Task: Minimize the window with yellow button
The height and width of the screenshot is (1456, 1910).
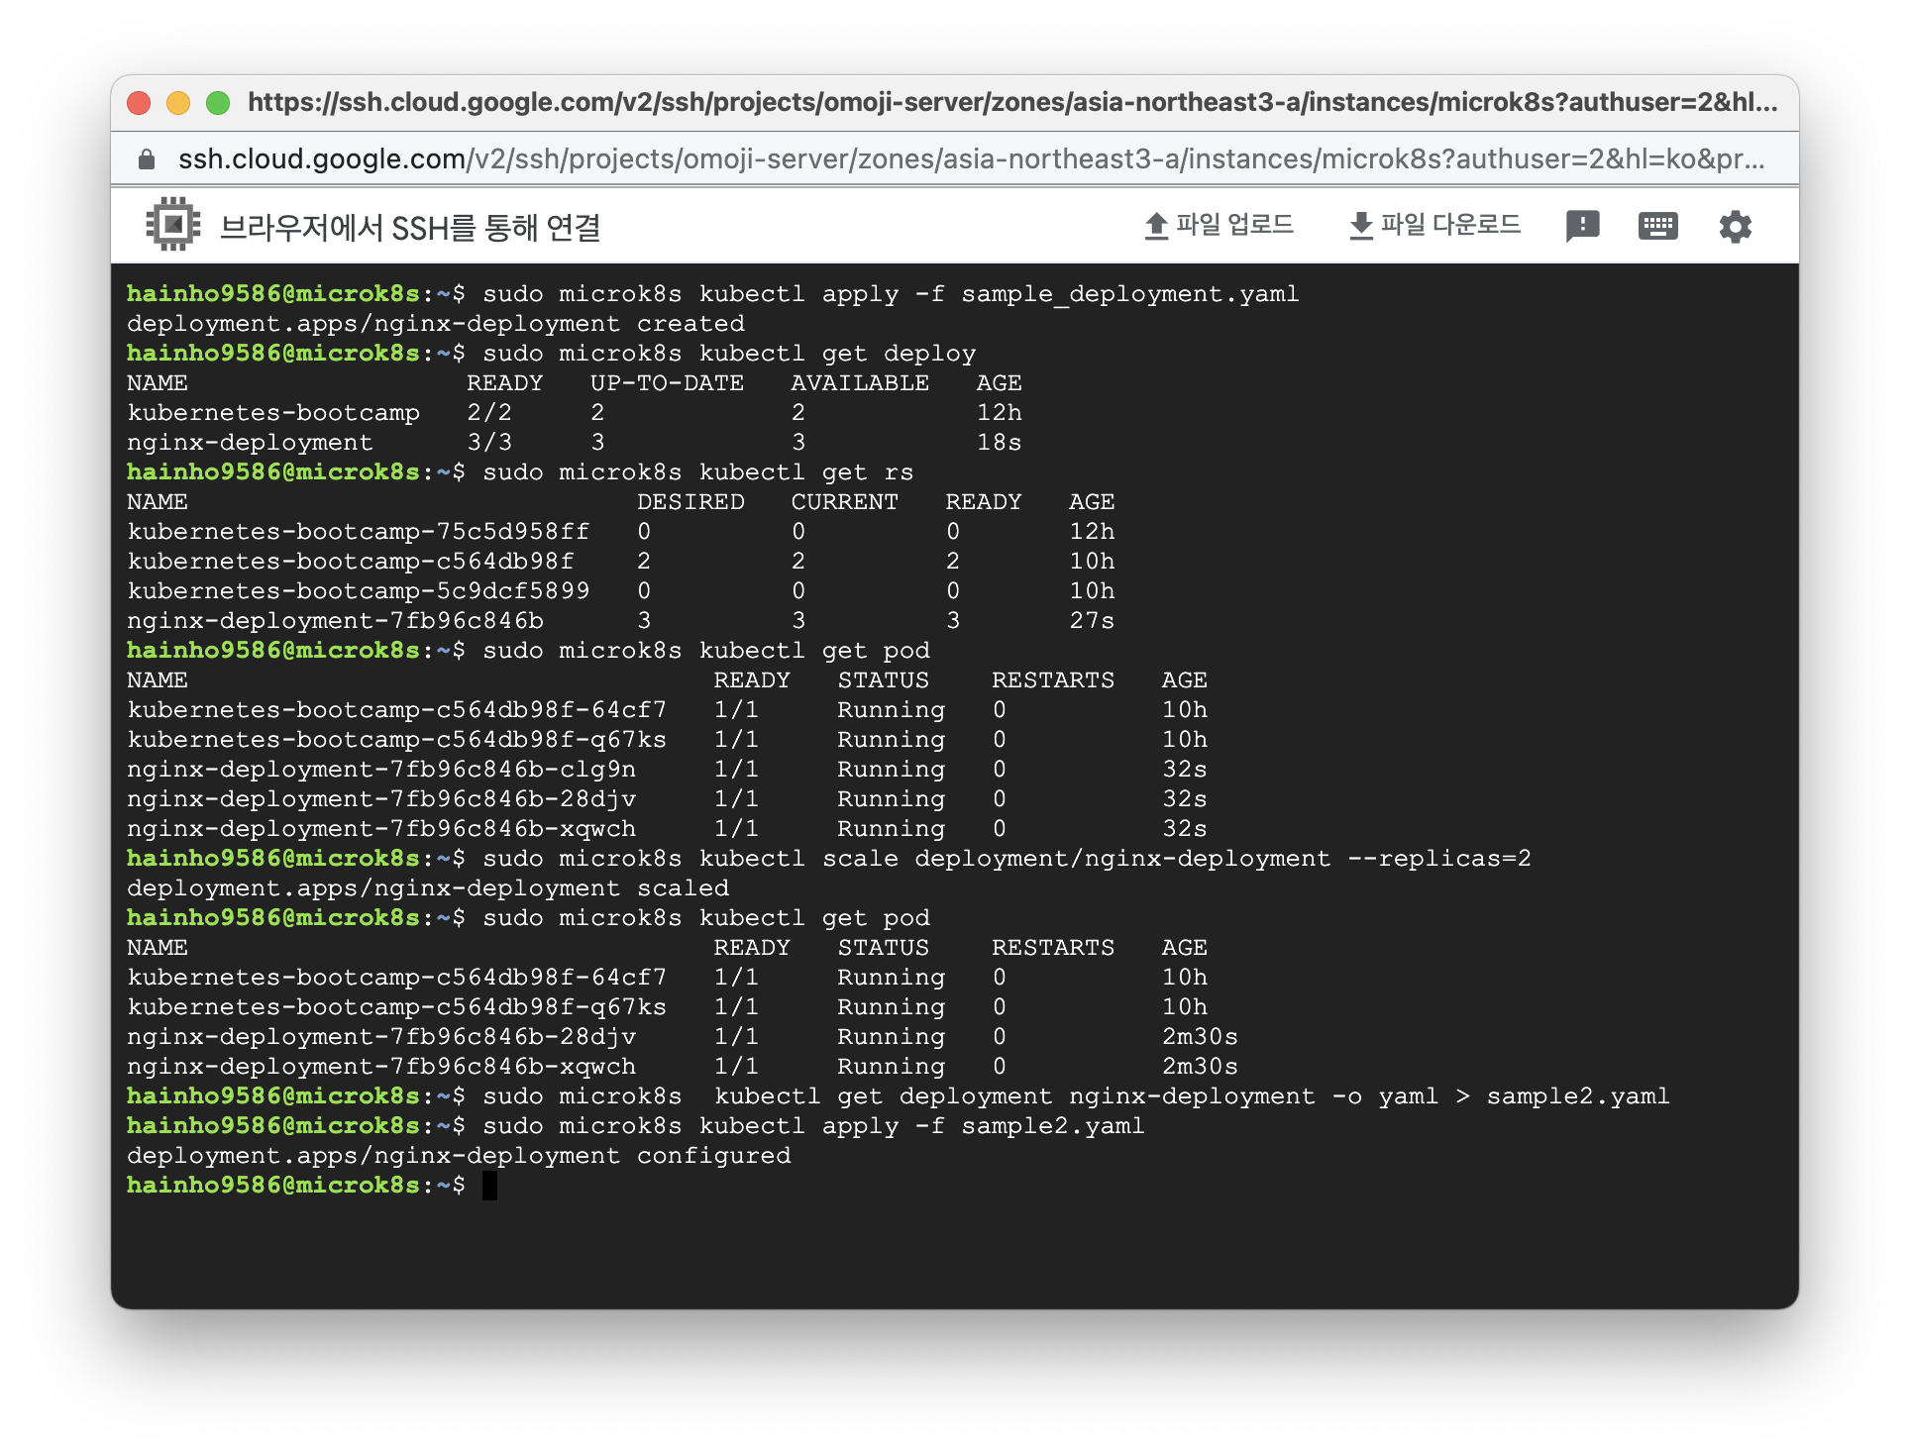Action: [x=178, y=103]
